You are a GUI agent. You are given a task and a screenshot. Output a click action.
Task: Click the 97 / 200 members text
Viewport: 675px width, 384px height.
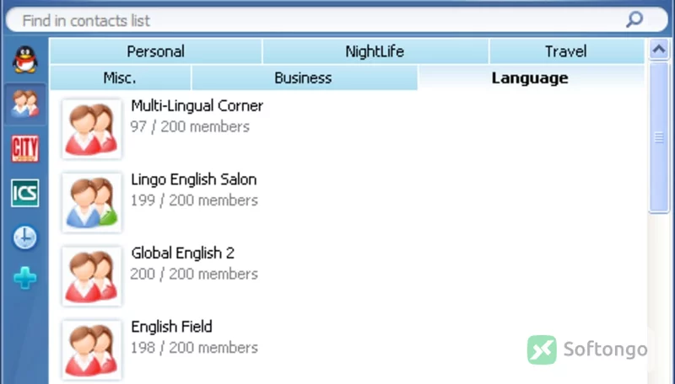pyautogui.click(x=190, y=126)
